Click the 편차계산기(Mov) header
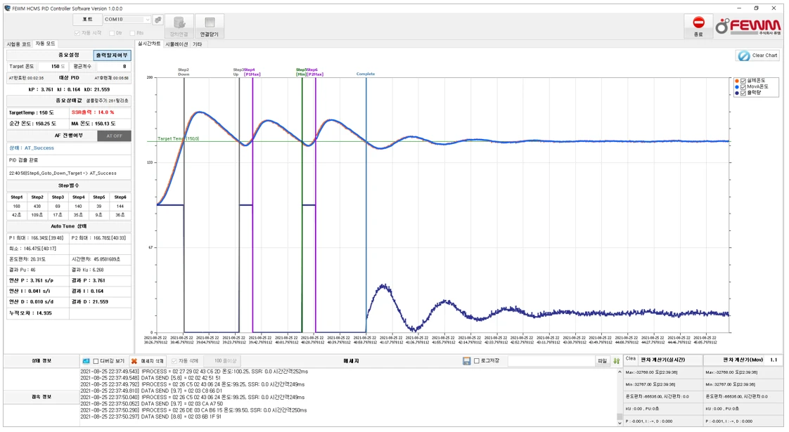Viewport: 789px width, 432px height. [x=743, y=360]
